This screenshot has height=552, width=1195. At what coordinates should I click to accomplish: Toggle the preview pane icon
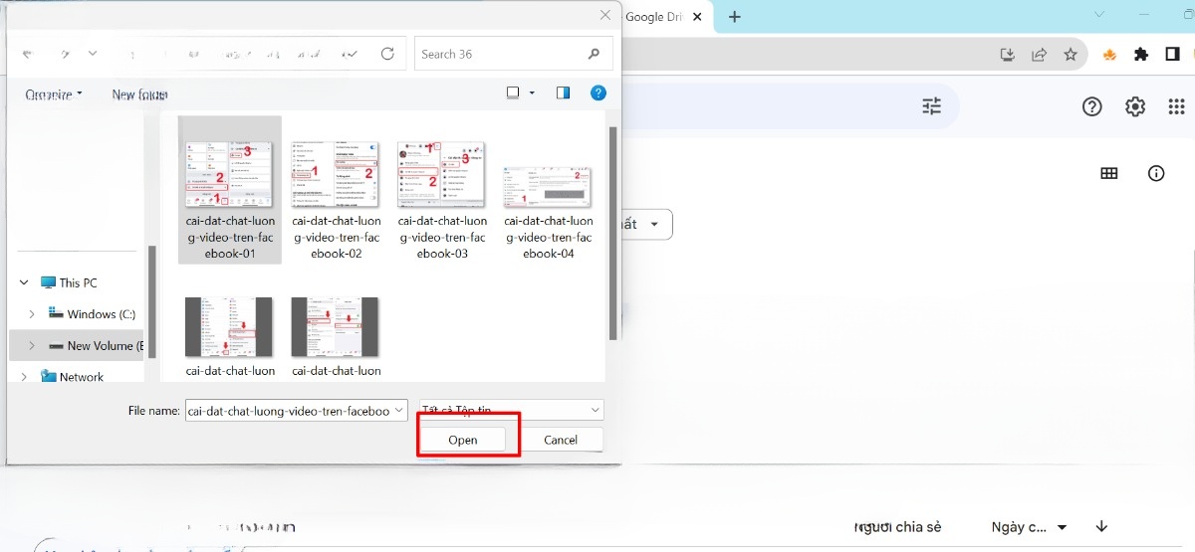coord(564,93)
